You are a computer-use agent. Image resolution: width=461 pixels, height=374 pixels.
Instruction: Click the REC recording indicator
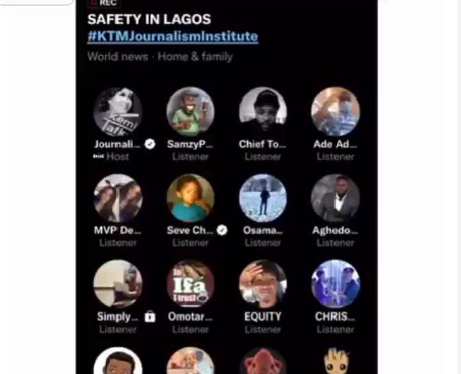point(104,3)
